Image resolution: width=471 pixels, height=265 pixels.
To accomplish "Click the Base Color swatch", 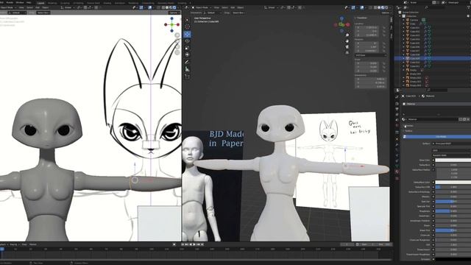I will click(453, 160).
